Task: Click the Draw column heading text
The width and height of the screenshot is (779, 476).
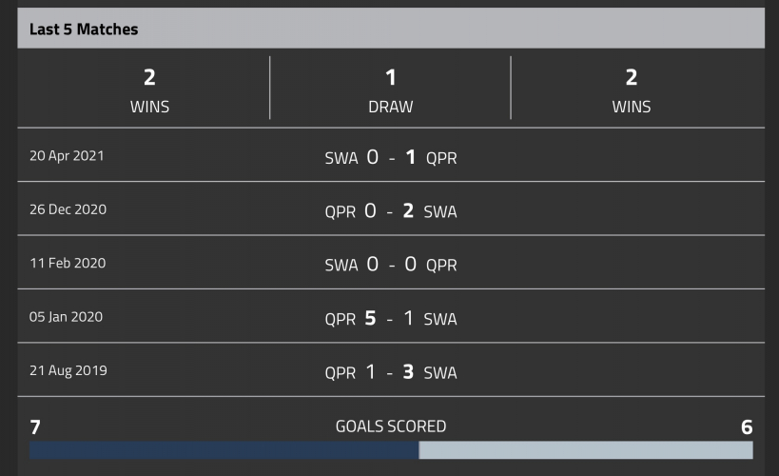Action: (x=391, y=107)
